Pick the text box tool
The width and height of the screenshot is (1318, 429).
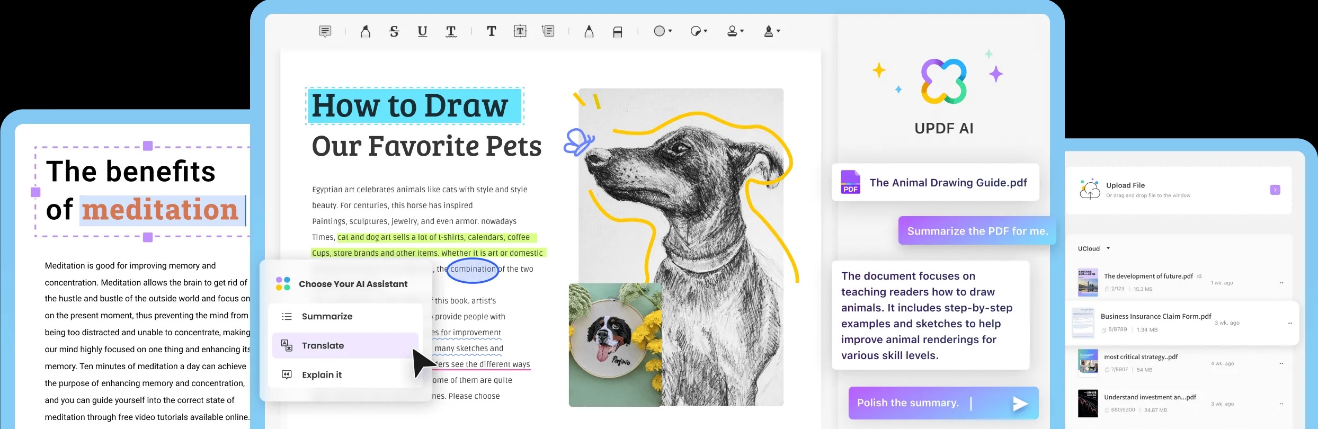[520, 32]
